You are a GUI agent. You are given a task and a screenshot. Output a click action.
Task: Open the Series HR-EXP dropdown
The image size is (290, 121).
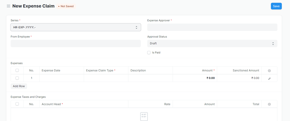(x=76, y=27)
